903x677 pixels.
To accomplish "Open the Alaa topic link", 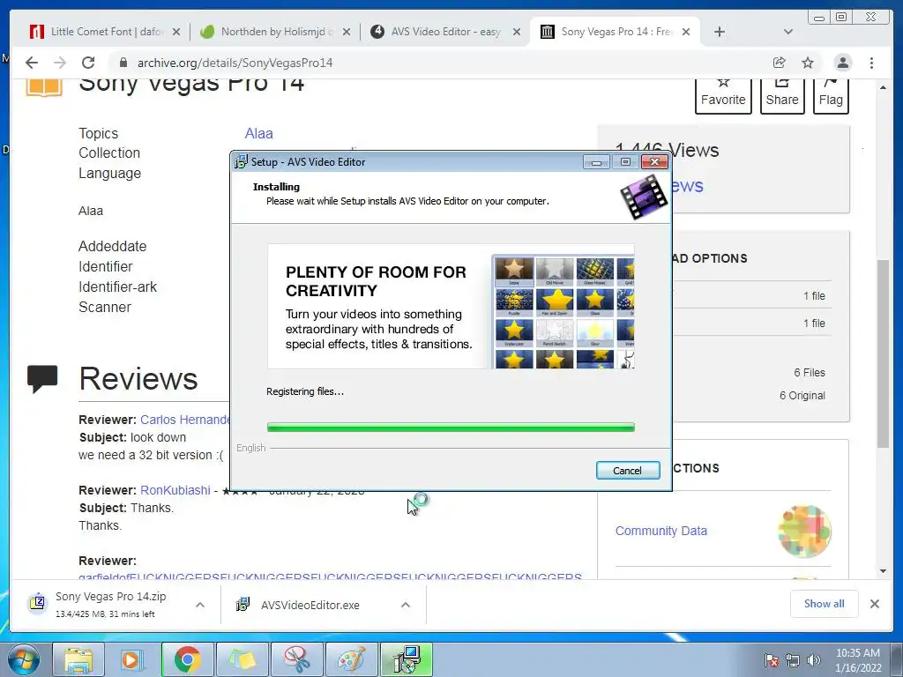I will [x=258, y=134].
